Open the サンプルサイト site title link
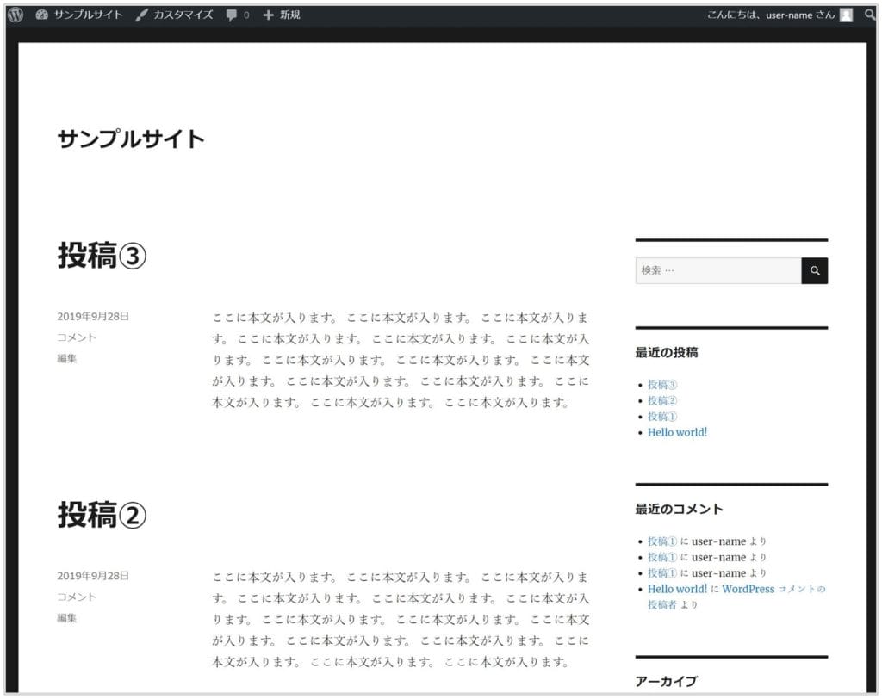This screenshot has height=699, width=882. pyautogui.click(x=131, y=139)
